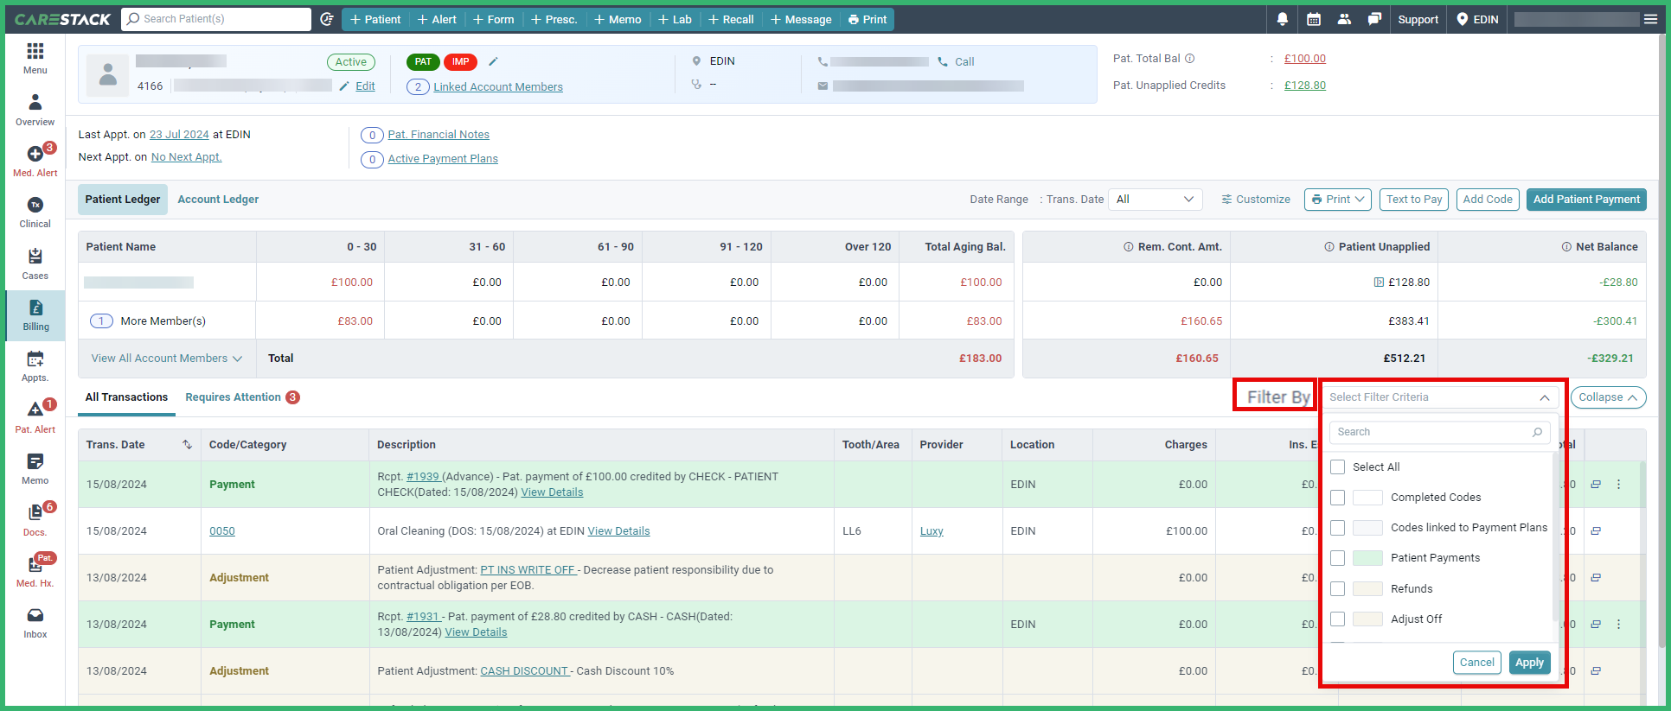Open the Trans. Date range dropdown
Image resolution: width=1671 pixels, height=711 pixels.
tap(1156, 200)
